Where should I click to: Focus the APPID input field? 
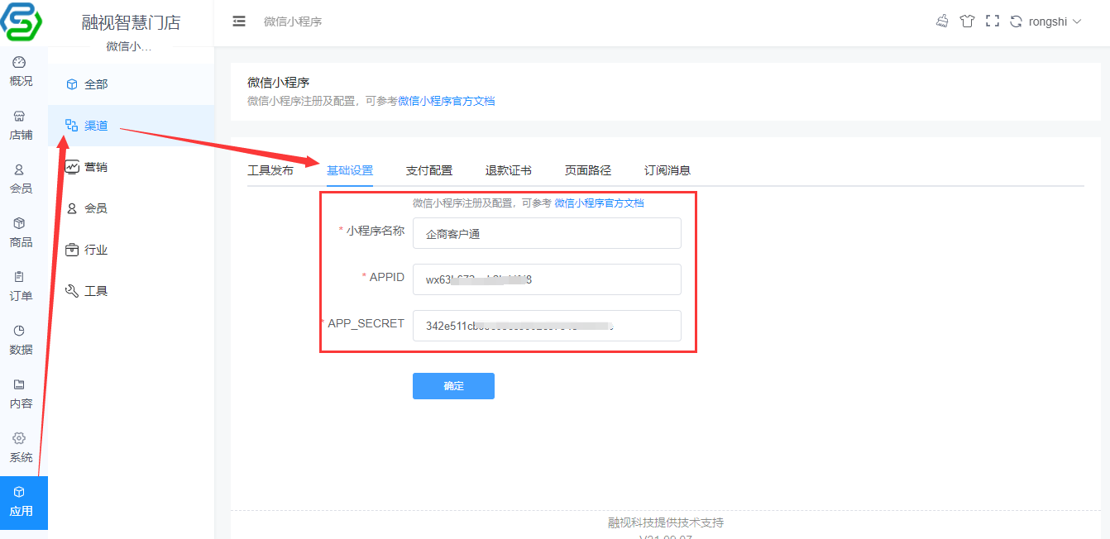(547, 279)
